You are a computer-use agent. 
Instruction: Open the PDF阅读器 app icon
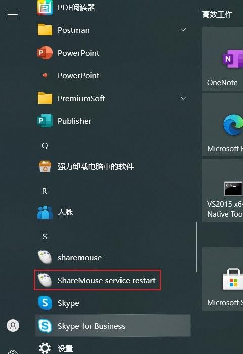45,8
